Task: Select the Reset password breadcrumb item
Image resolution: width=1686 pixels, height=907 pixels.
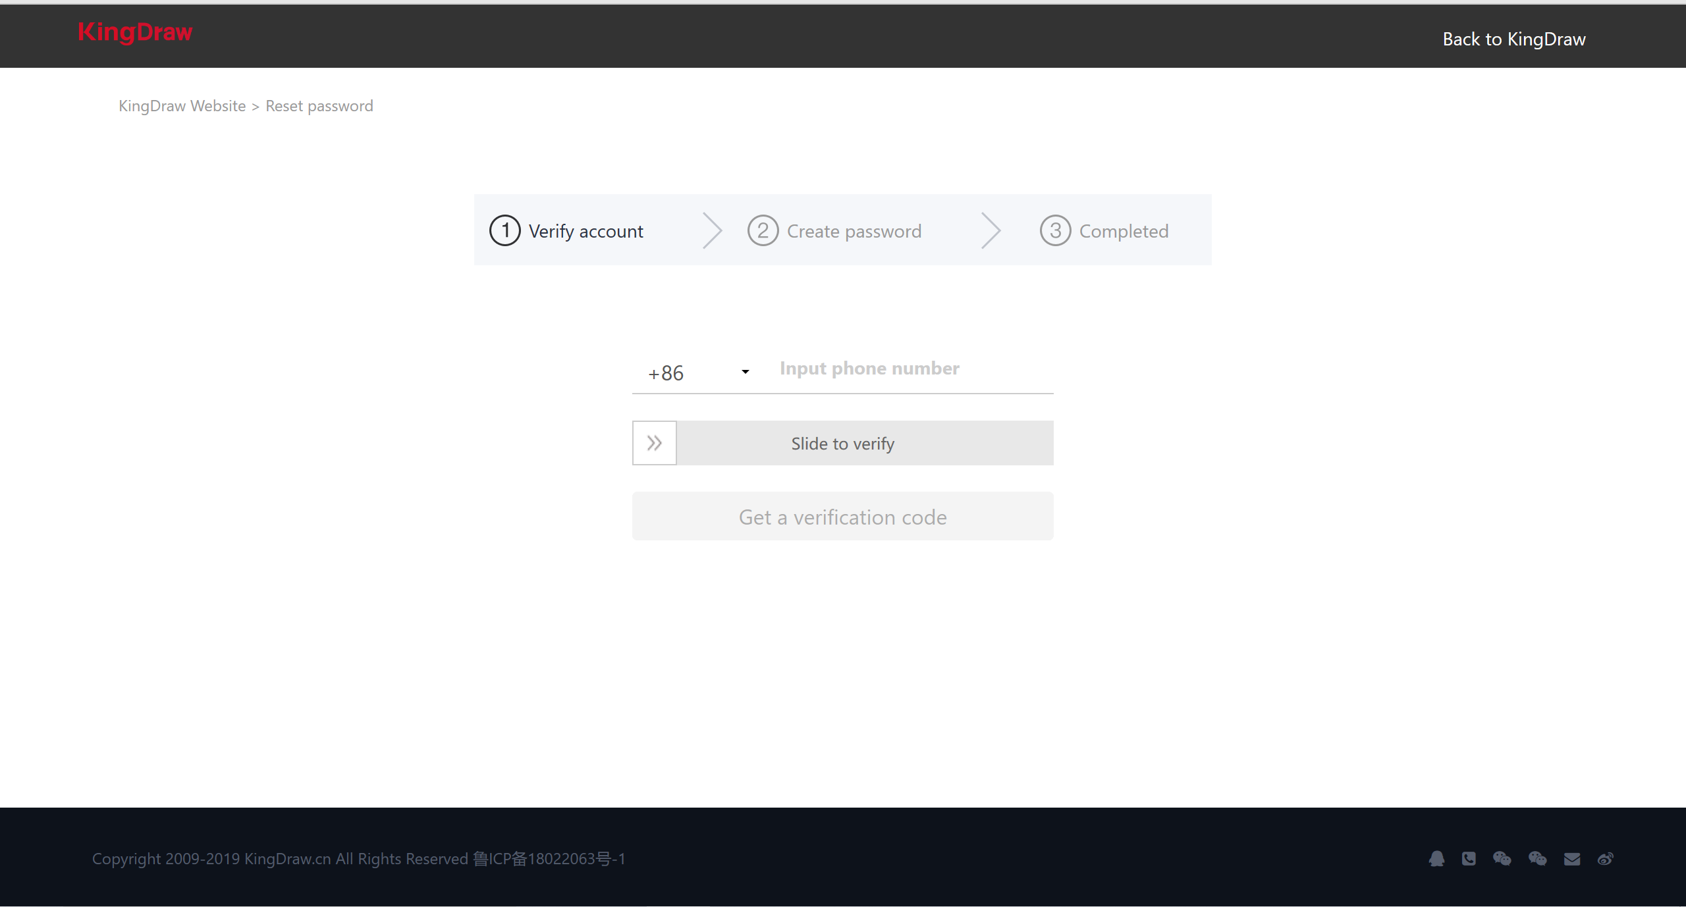Action: [x=319, y=105]
